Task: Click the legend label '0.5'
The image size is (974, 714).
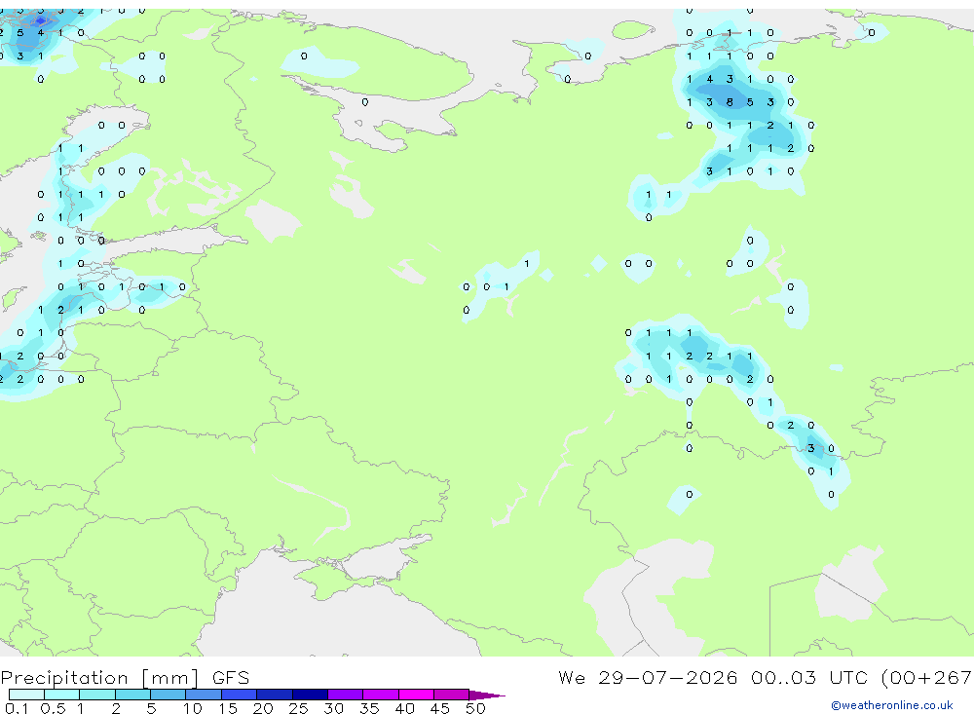Action: [53, 708]
